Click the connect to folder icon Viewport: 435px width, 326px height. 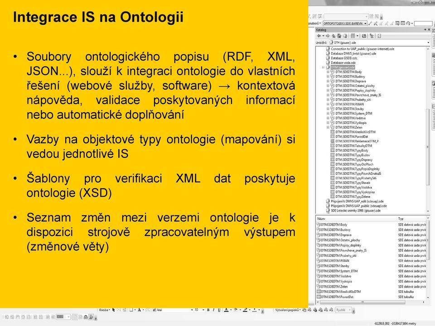[364, 36]
